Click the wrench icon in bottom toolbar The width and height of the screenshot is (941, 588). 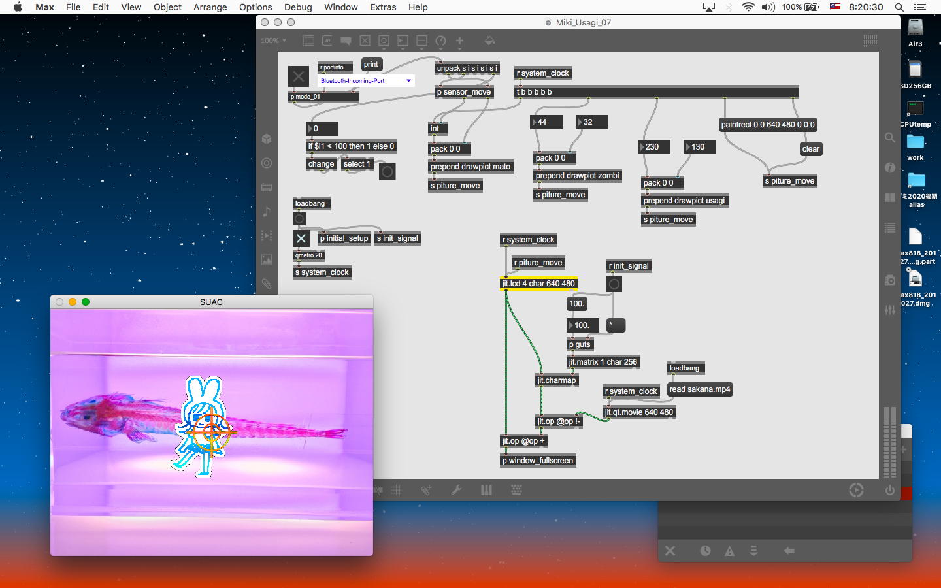(457, 490)
